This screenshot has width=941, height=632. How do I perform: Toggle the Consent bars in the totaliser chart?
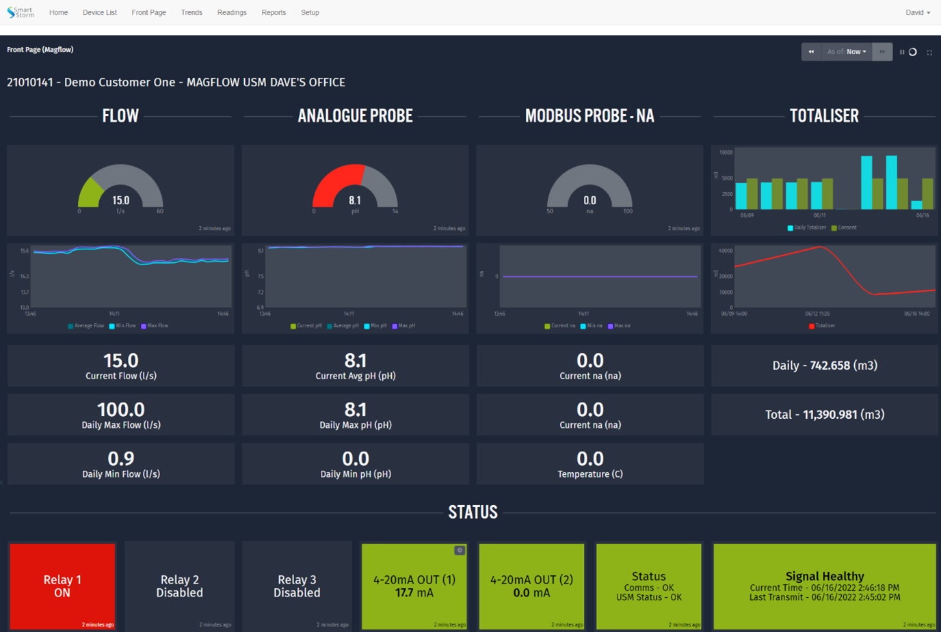click(843, 227)
